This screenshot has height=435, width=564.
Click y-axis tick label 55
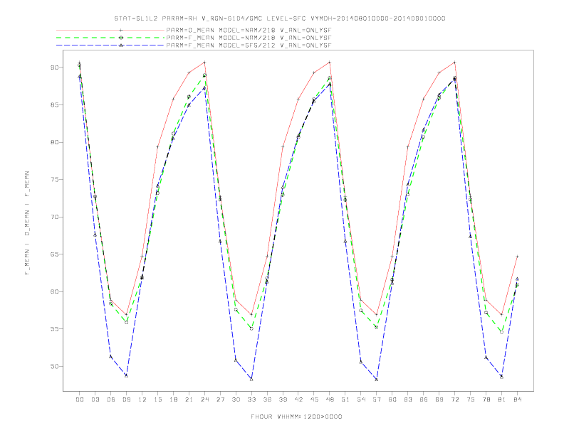[x=55, y=329]
